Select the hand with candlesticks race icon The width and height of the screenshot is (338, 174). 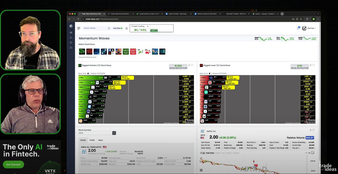(155, 51)
